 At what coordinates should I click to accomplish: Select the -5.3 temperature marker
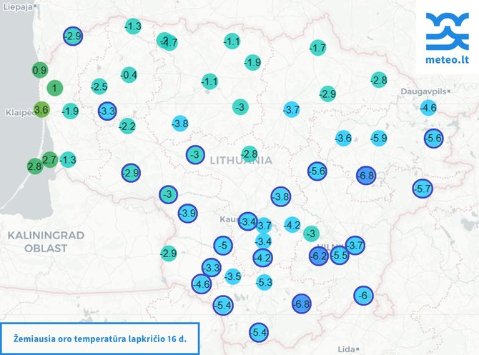pos(264,282)
